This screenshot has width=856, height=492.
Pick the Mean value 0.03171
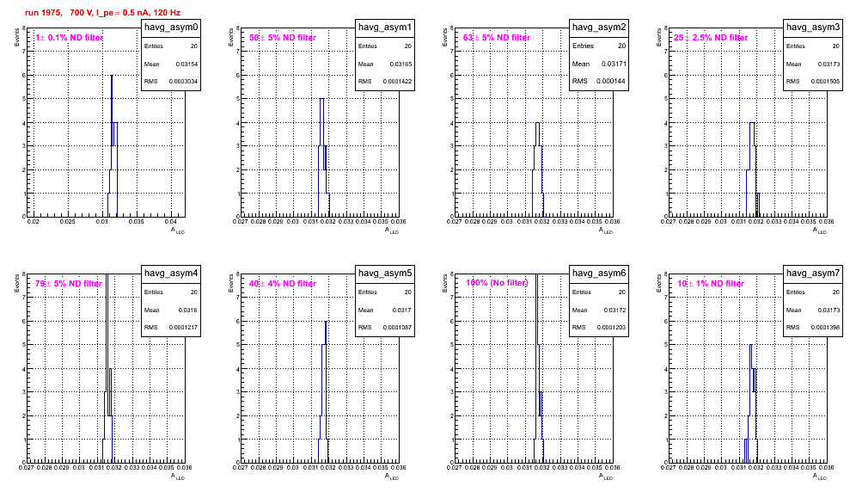pos(614,64)
